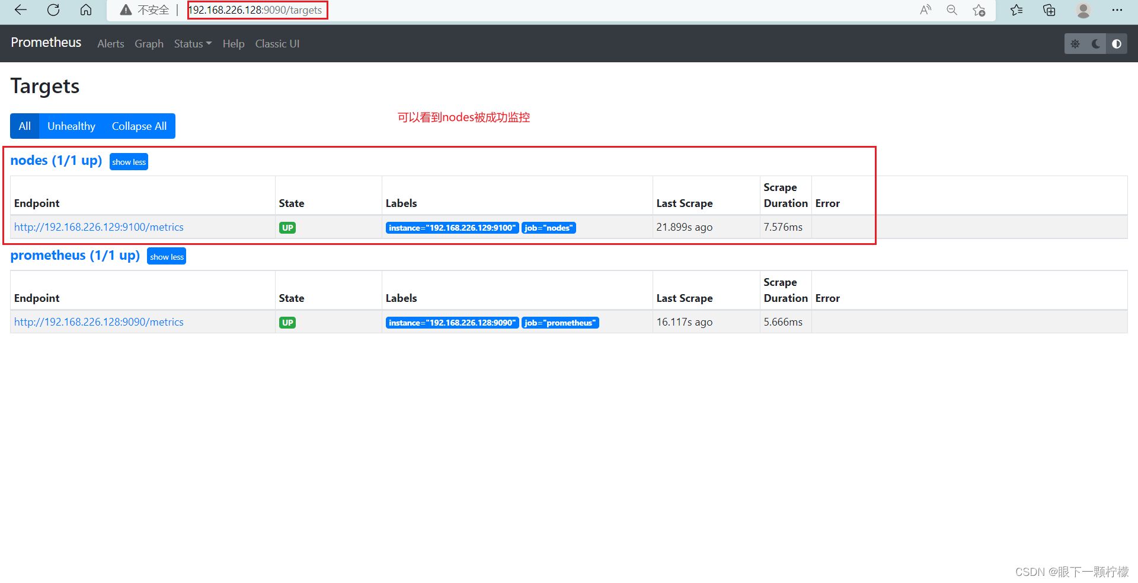Click the UP state badge for nodes
Viewport: 1138px width, 583px height.
click(x=287, y=228)
